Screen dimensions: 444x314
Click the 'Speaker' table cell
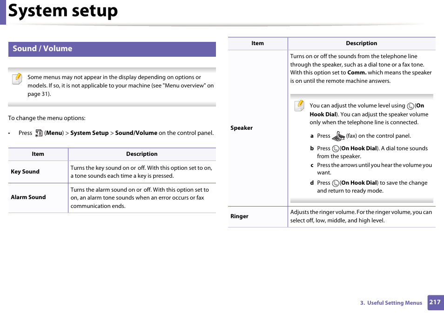coord(258,128)
